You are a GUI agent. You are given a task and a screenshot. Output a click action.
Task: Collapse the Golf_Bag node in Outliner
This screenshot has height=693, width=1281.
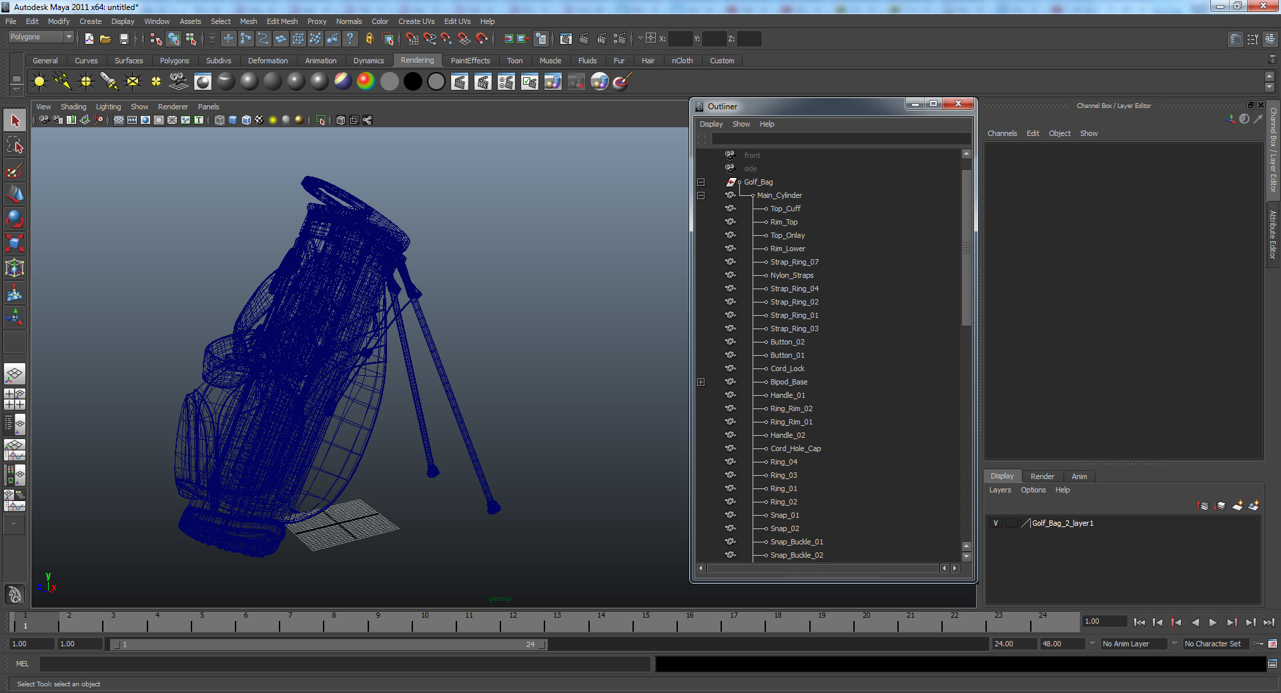(701, 182)
